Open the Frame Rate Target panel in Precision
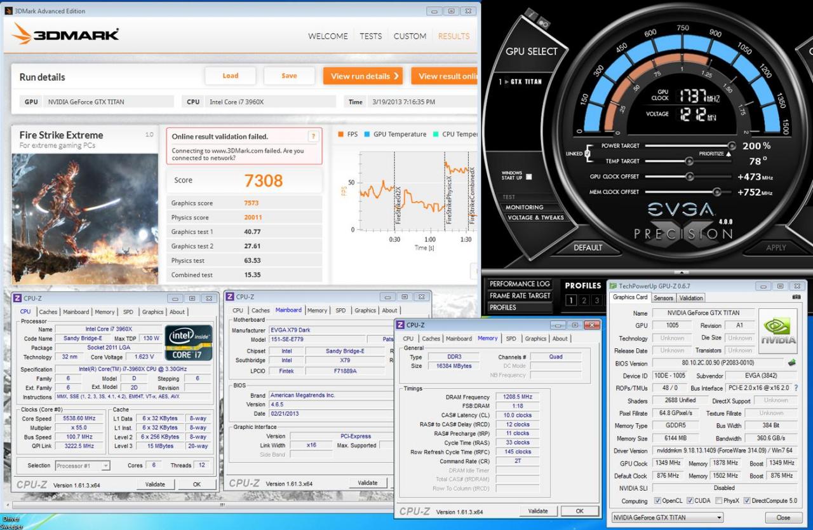813x530 pixels. point(520,296)
